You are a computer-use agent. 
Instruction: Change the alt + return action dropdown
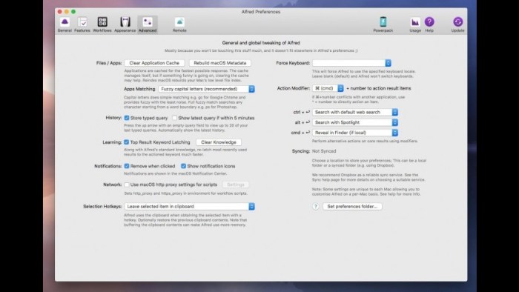click(x=355, y=122)
